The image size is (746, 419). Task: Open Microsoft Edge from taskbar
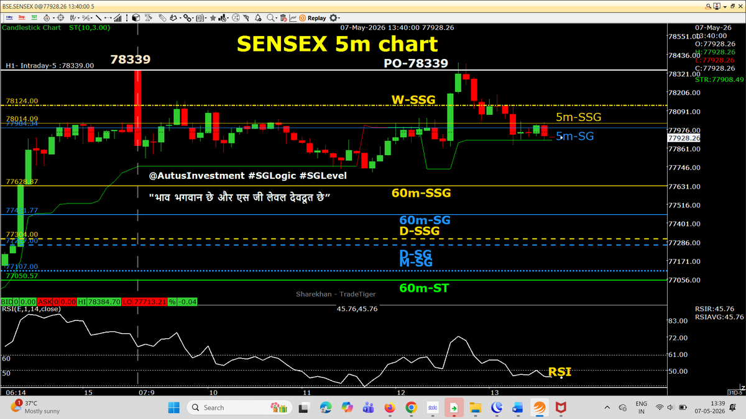pos(326,407)
